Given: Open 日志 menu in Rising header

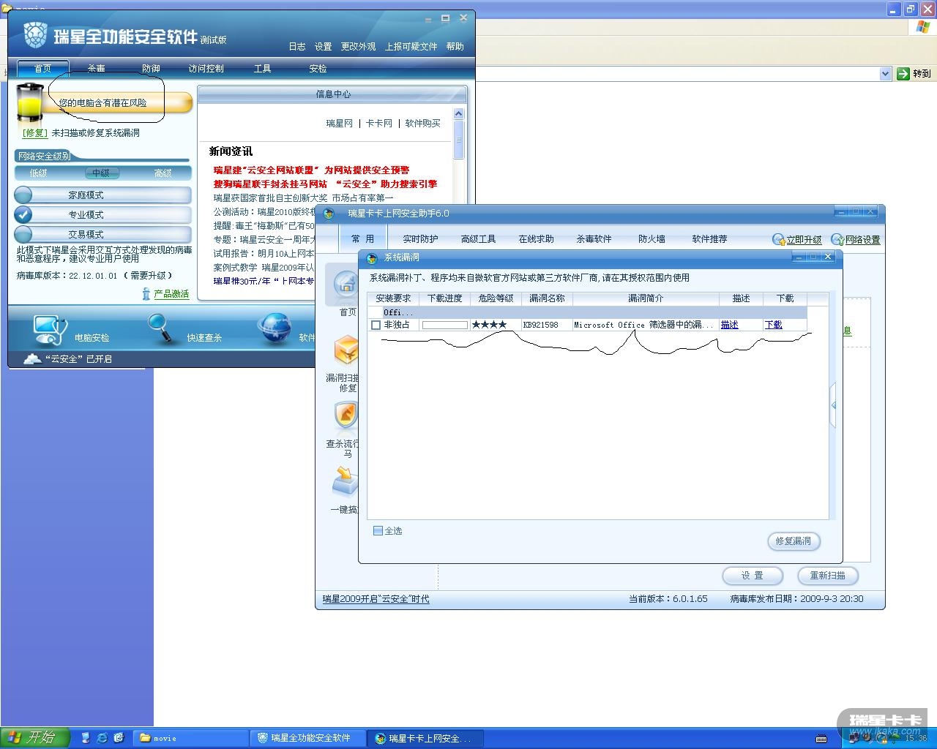Looking at the screenshot, I should pyautogui.click(x=297, y=47).
